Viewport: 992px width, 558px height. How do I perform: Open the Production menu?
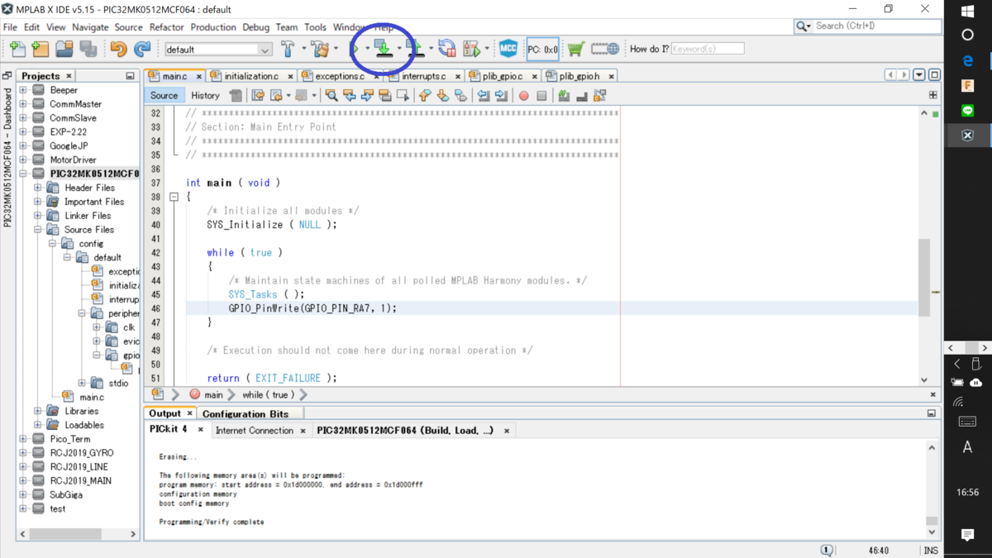pos(213,27)
